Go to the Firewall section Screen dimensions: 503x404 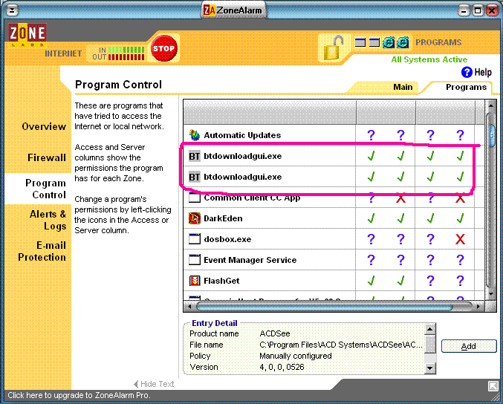(47, 157)
